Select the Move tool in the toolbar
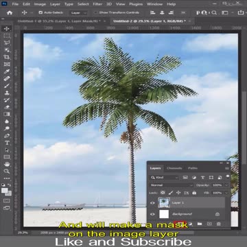 click(7, 29)
